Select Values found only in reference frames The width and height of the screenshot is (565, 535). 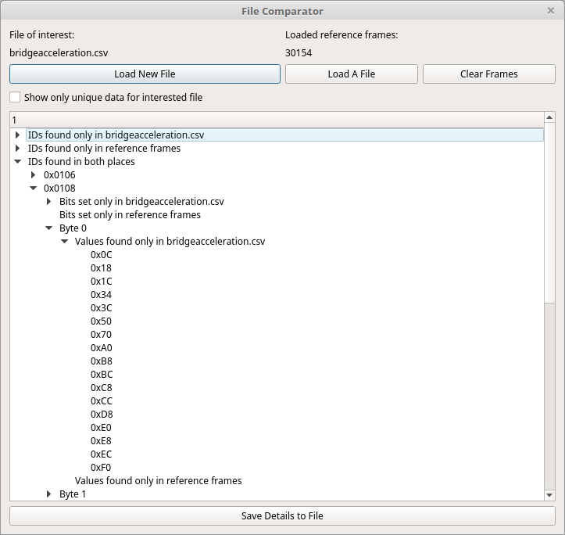[x=158, y=481]
